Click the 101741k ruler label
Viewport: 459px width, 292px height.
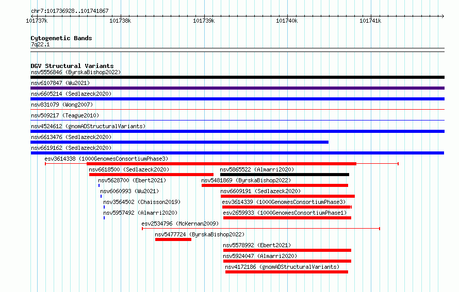click(x=370, y=21)
